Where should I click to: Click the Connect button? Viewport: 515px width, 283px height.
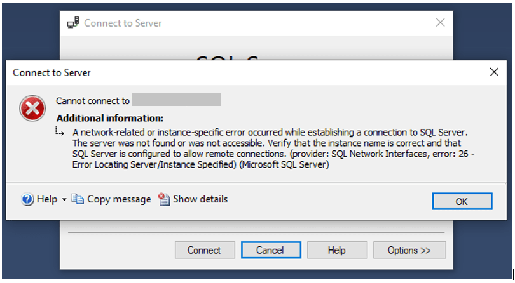[205, 250]
